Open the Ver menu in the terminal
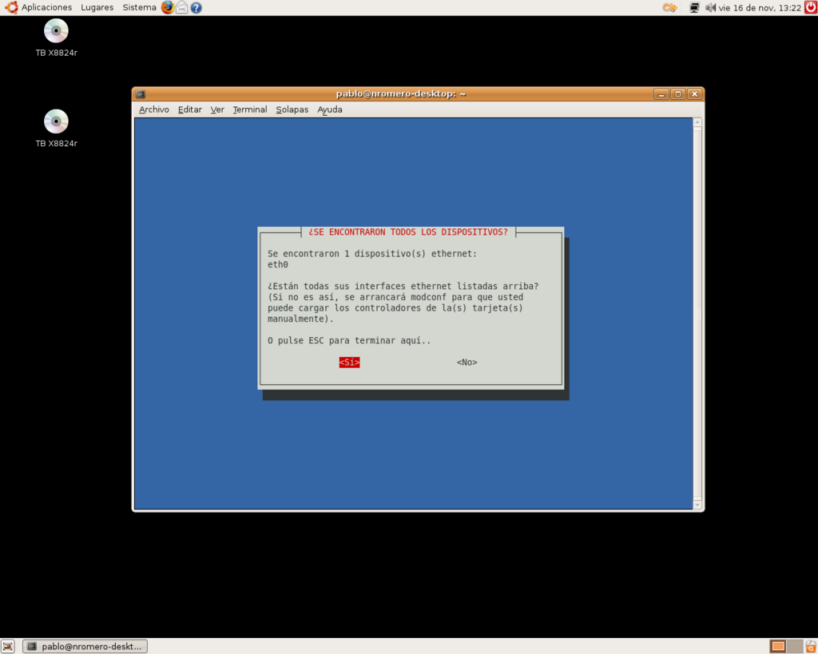818x654 pixels. pyautogui.click(x=217, y=109)
